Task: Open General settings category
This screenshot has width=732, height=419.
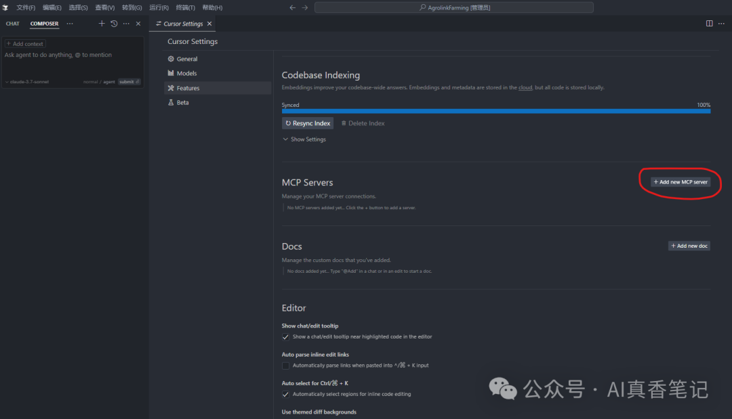Action: (x=218, y=59)
